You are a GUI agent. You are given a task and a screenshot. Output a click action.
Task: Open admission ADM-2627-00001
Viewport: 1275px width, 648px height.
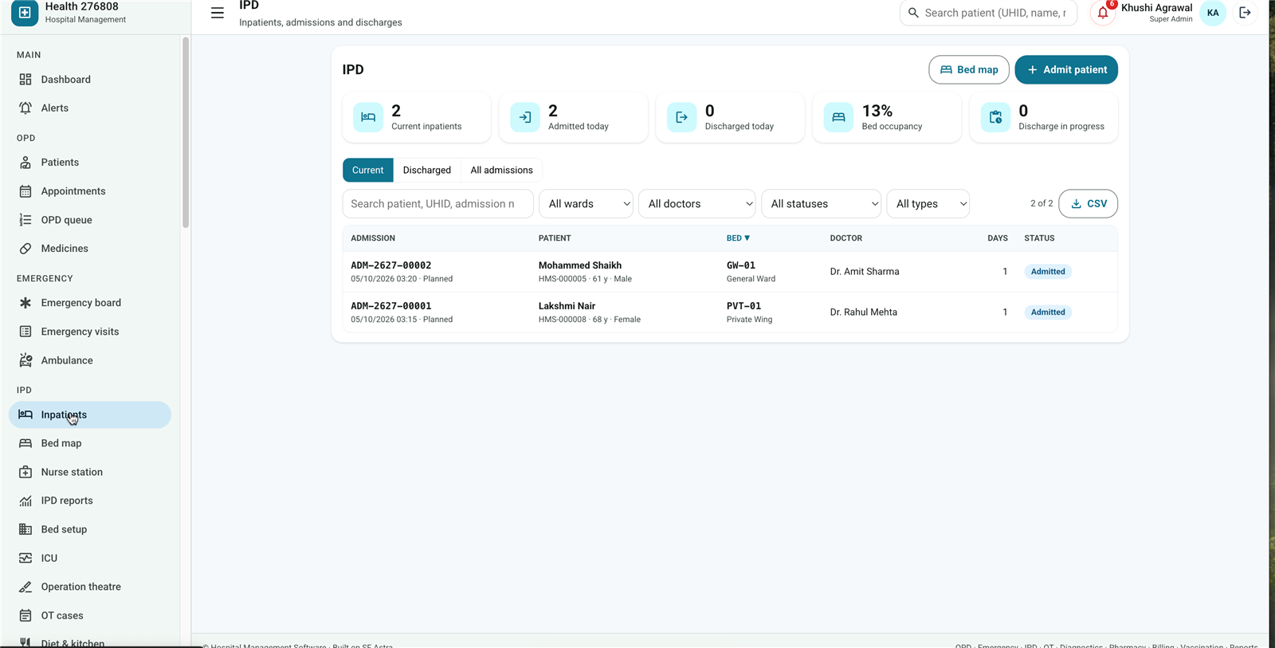click(391, 306)
